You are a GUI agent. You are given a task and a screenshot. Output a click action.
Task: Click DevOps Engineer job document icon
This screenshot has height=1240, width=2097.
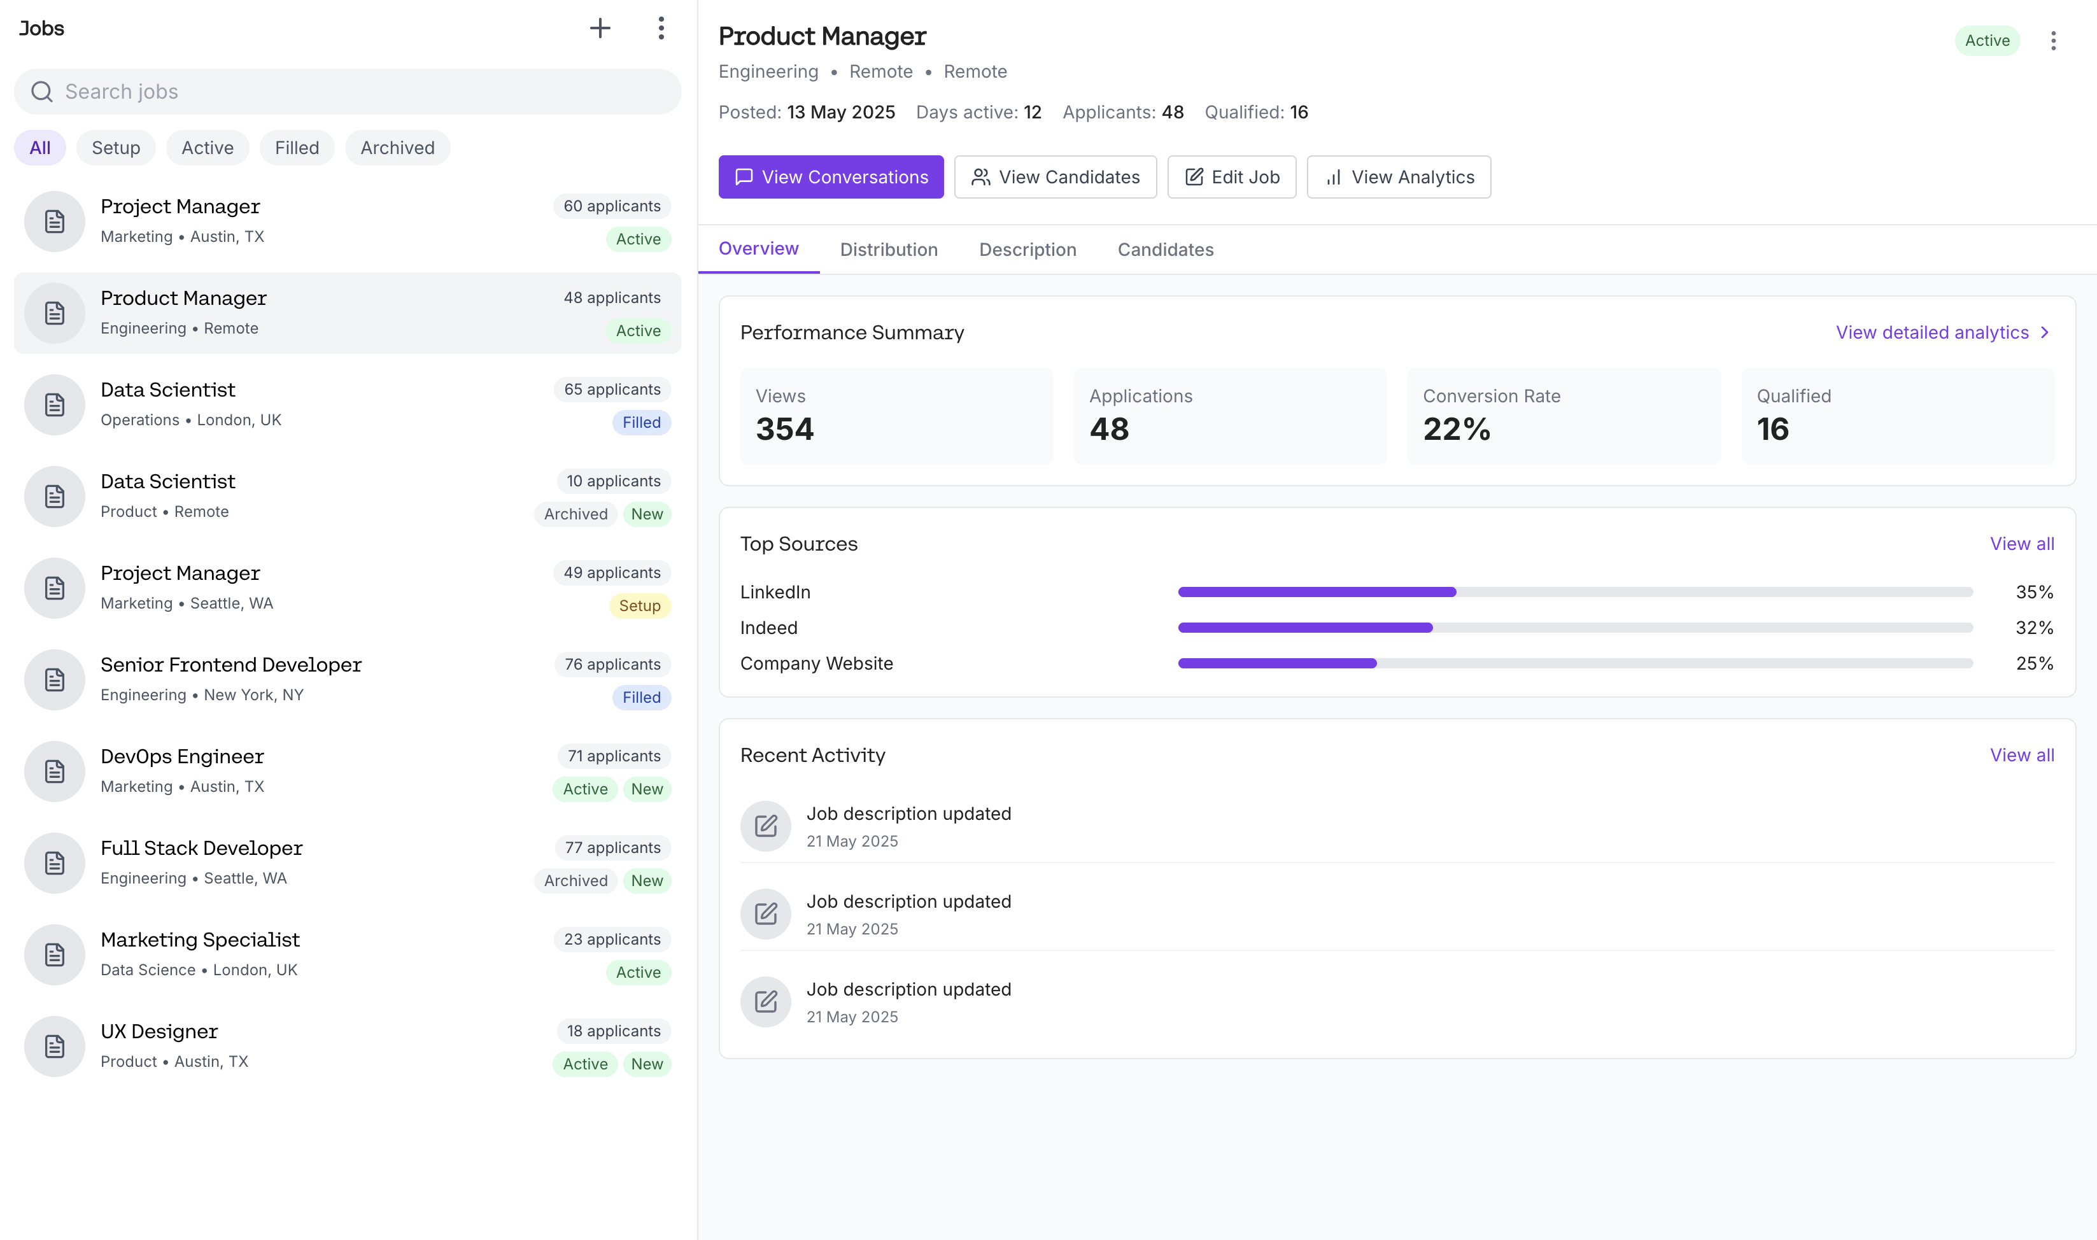click(54, 771)
